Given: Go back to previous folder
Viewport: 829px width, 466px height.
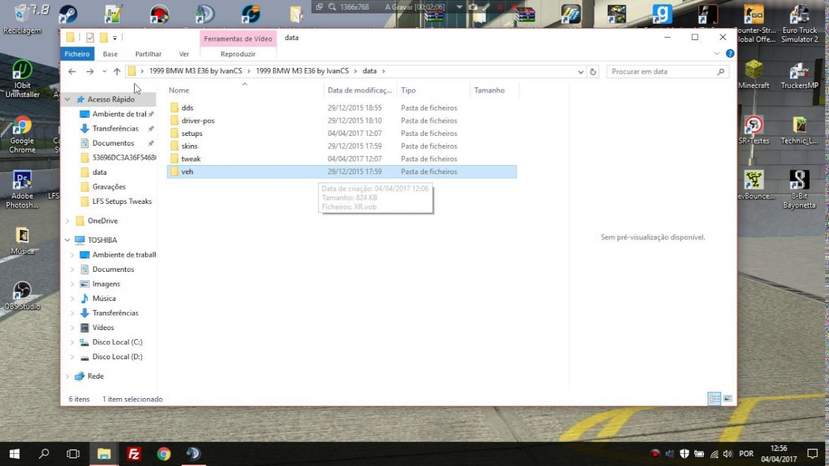Looking at the screenshot, I should tap(72, 71).
